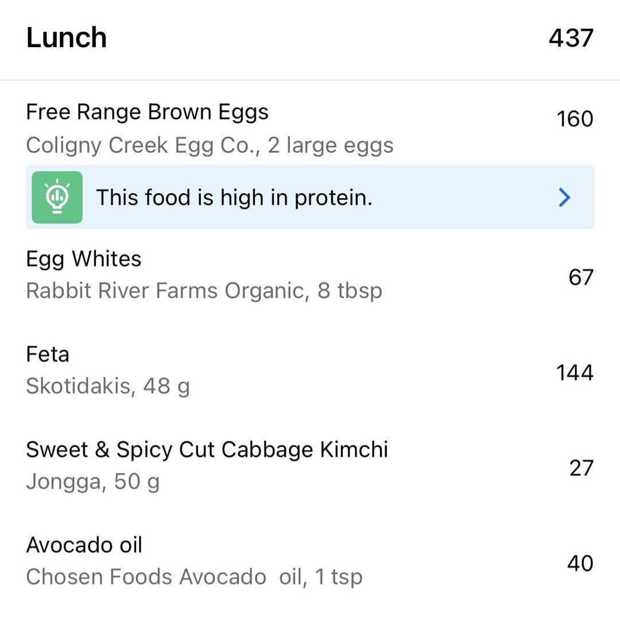Select Sweet & Spicy Cut Cabbage Kimchi
Screen dimensions: 620x620
click(x=207, y=449)
